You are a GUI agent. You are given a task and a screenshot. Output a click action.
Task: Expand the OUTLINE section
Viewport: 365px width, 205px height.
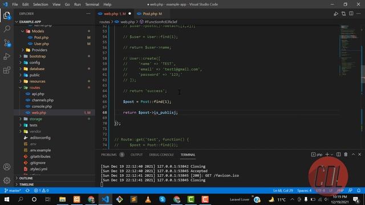(x=26, y=178)
